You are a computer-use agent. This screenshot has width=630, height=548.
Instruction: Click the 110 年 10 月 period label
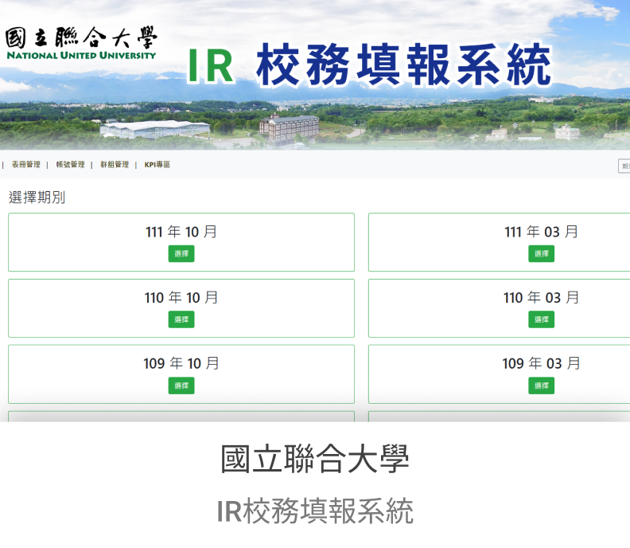pos(181,298)
